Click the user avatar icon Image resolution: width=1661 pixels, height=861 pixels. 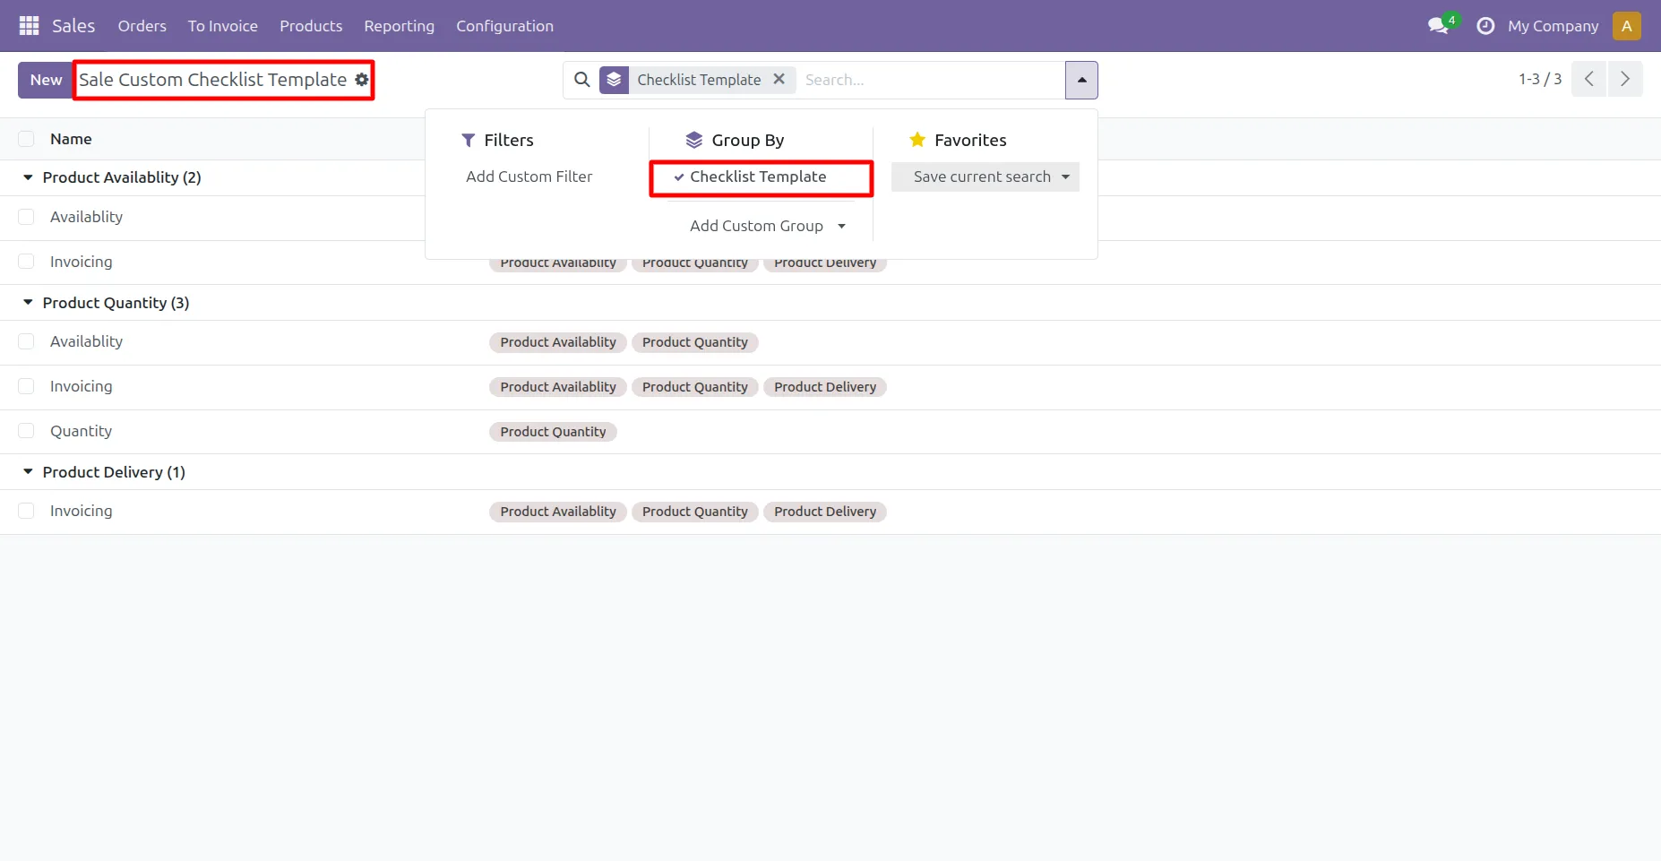pyautogui.click(x=1626, y=26)
